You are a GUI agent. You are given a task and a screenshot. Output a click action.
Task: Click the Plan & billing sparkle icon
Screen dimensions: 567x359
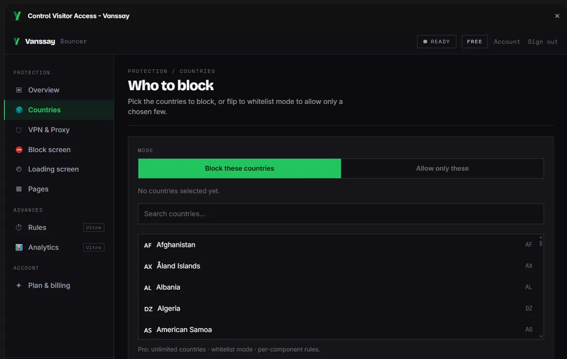click(x=19, y=286)
